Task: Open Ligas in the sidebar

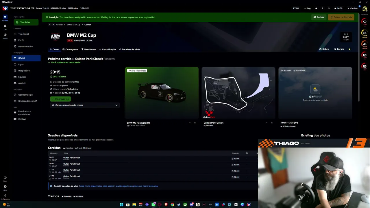Action: (26, 64)
